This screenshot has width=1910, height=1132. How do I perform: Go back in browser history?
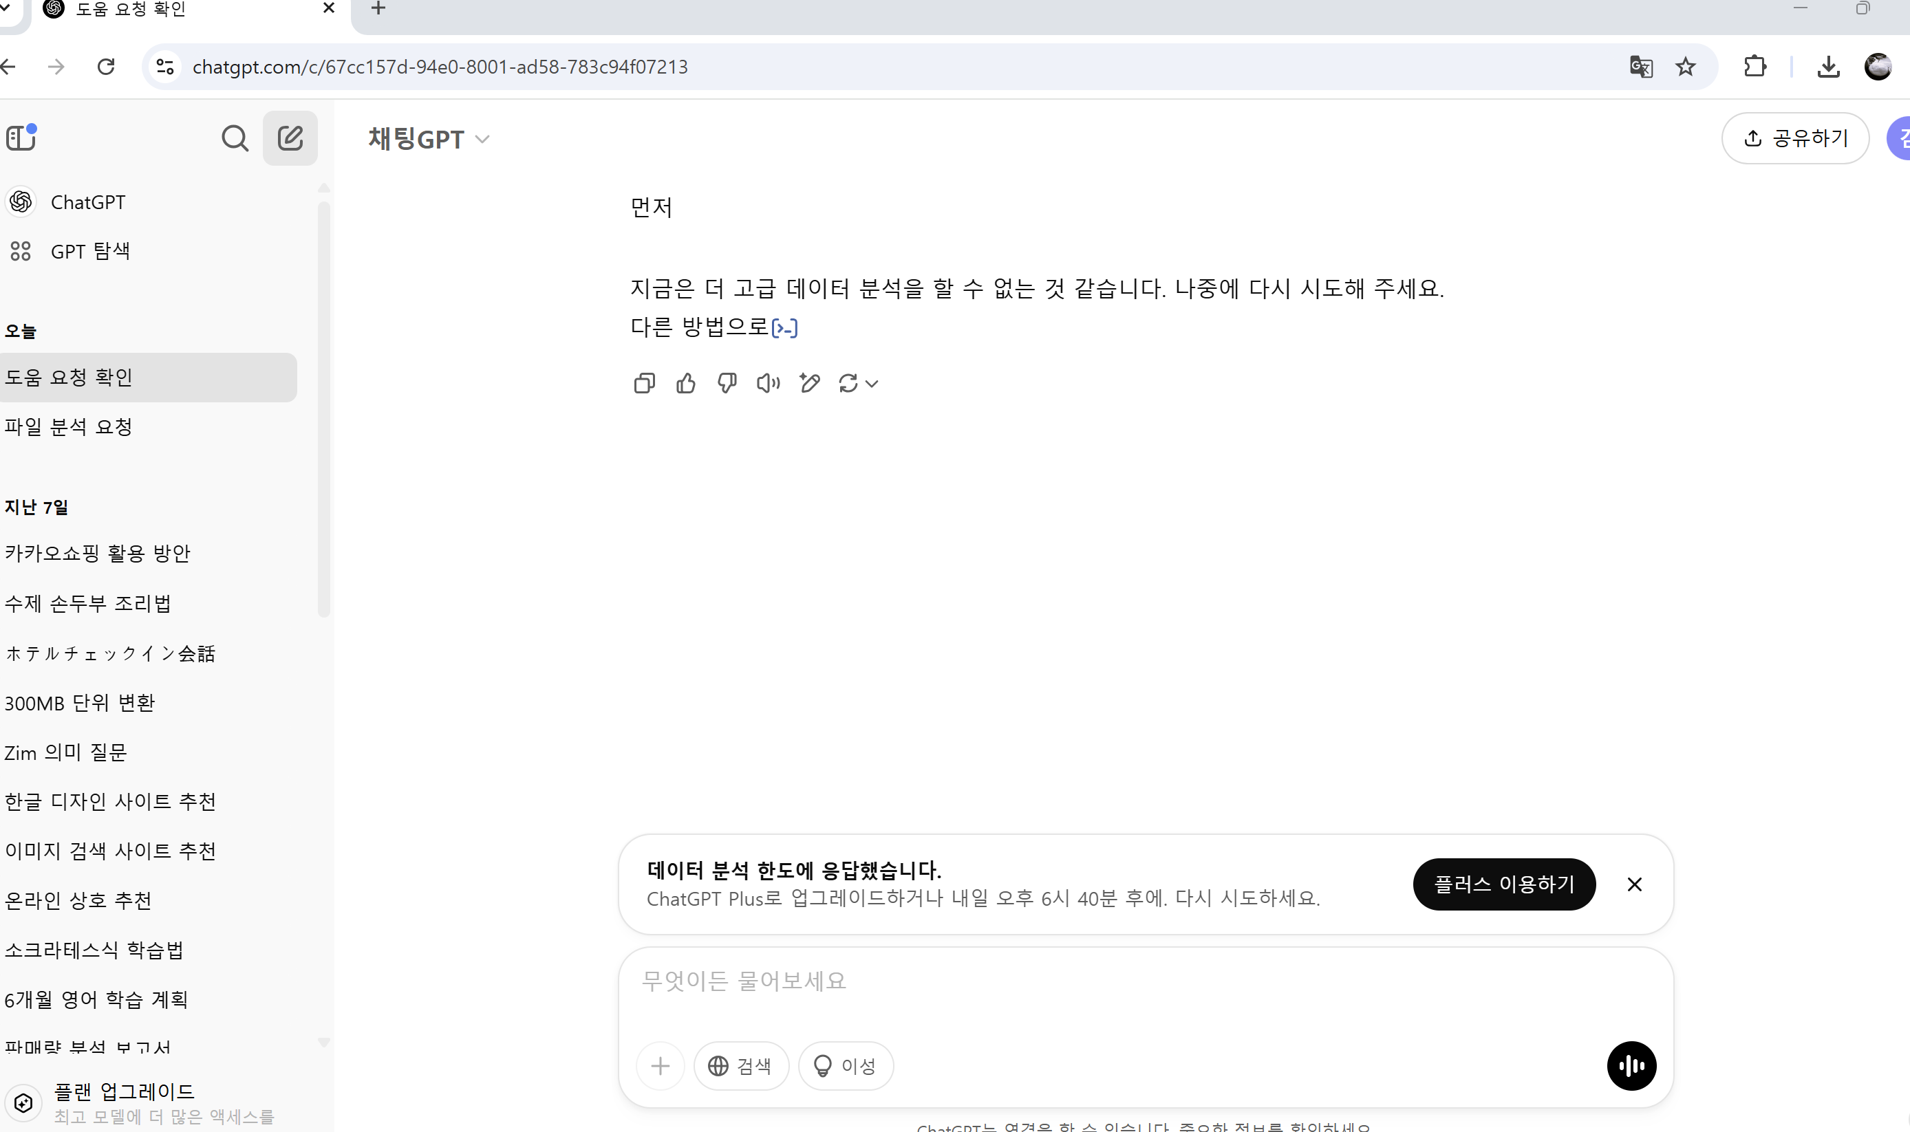(8, 67)
